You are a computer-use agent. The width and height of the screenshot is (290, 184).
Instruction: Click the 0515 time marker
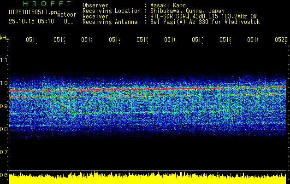pyautogui.click(x=142, y=40)
